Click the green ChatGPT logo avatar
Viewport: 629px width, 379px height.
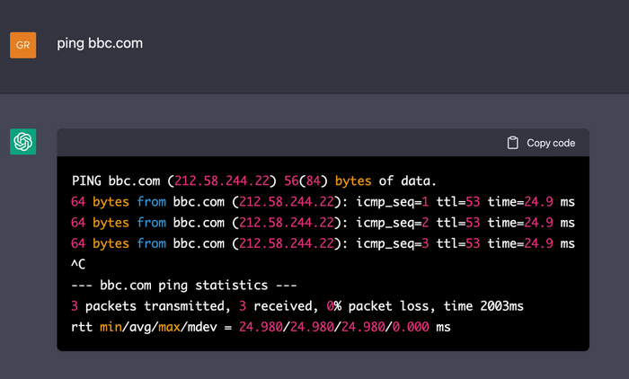click(22, 142)
